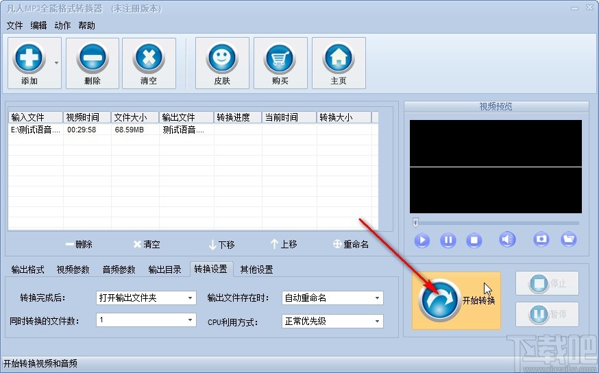This screenshot has height=373, width=599.
Task: Sort by the 视频时间 column header
Action: 87,117
